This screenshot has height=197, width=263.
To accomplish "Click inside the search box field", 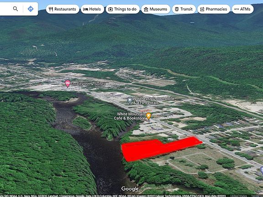I will point(6,9).
